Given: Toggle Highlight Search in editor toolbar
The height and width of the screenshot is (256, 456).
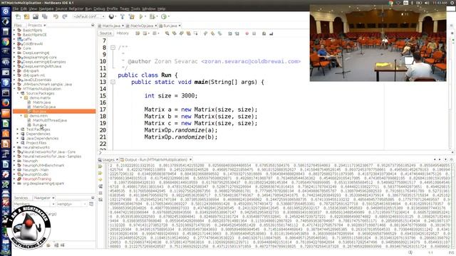Looking at the screenshot, I should click(188, 33).
